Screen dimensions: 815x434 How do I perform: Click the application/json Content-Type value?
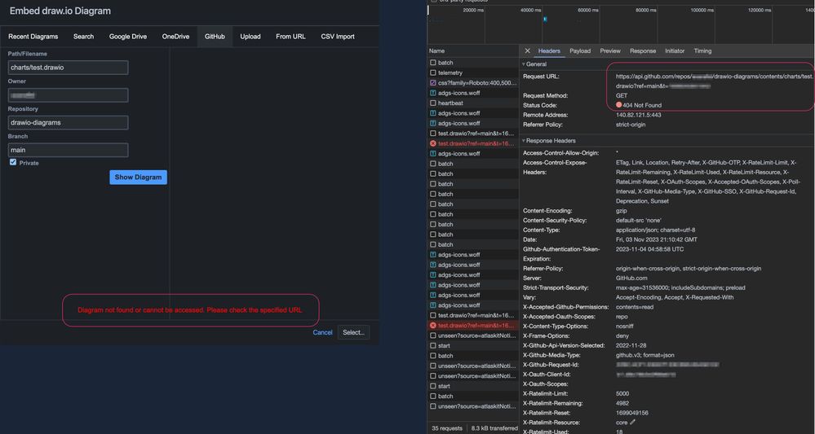coord(655,230)
